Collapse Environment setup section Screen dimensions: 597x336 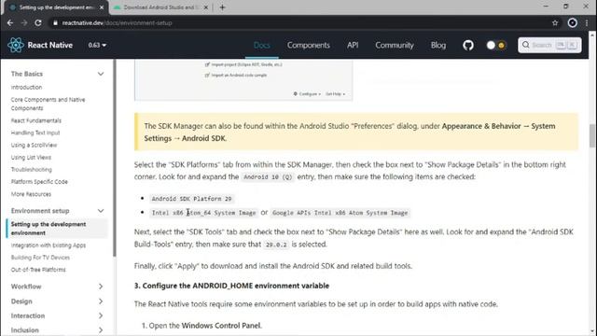(101, 211)
